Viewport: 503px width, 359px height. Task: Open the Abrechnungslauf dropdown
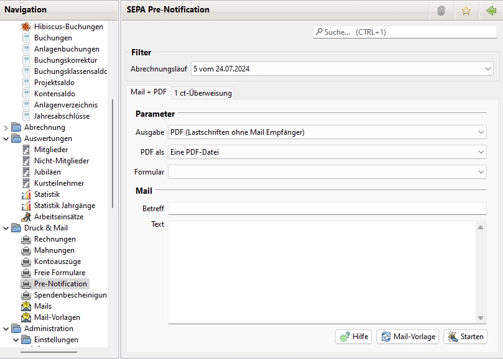342,69
